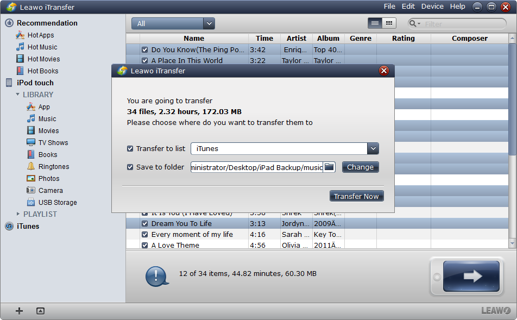Open the File menu
517x320 pixels.
389,7
